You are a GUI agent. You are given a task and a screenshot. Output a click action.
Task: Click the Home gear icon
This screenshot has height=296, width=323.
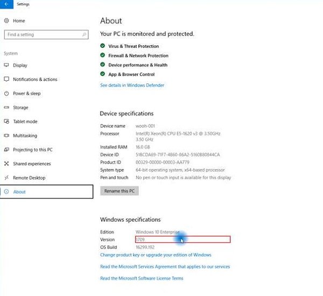(x=6, y=20)
